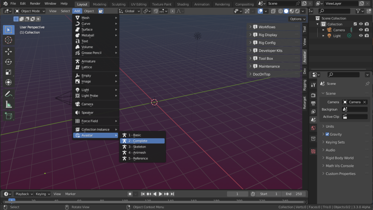Toggle visibility of the Light object
The height and width of the screenshot is (210, 373).
(361, 36)
